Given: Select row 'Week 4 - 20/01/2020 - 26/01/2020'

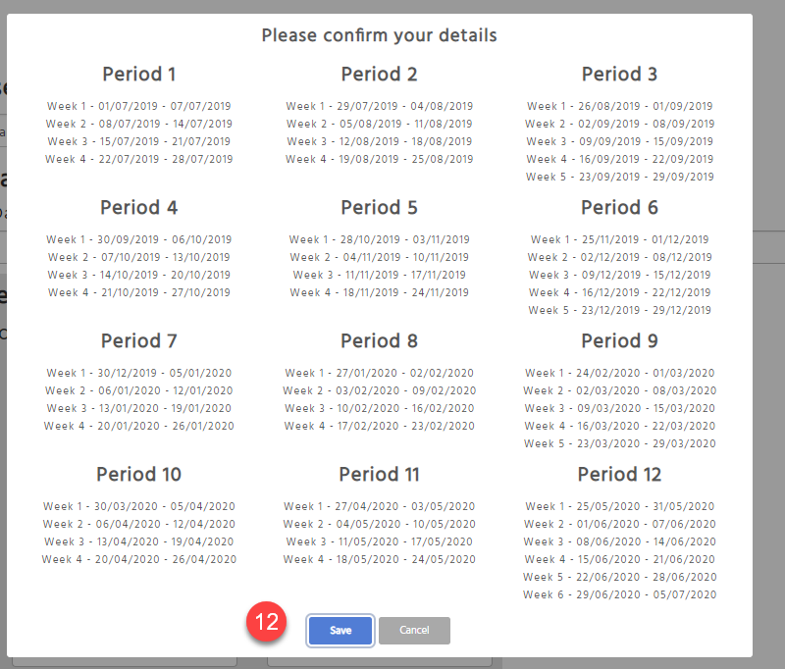Looking at the screenshot, I should (x=139, y=427).
